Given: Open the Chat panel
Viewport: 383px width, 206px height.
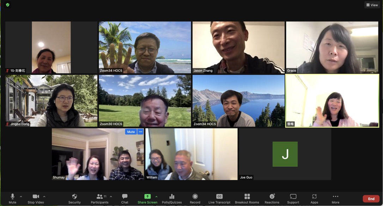Looking at the screenshot, I should [124, 197].
